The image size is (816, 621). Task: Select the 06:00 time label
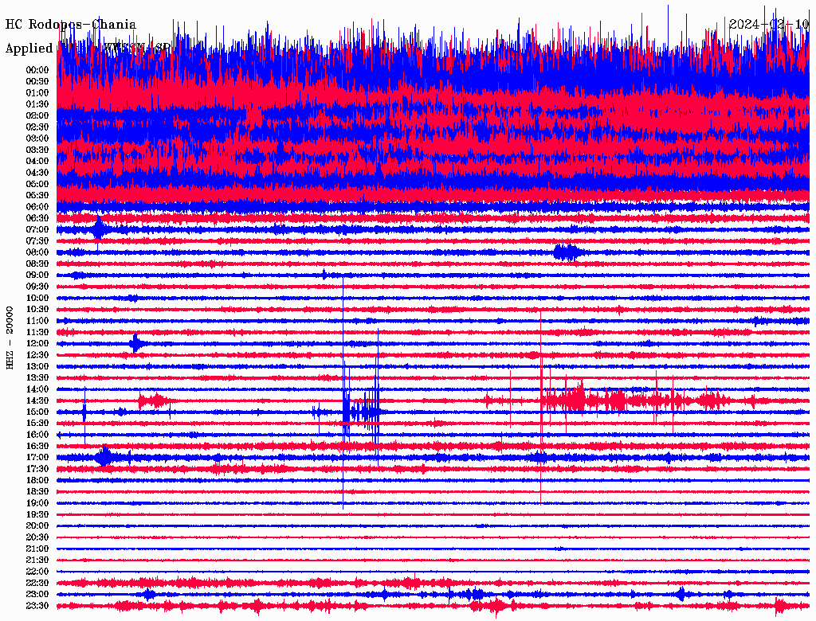pyautogui.click(x=37, y=207)
